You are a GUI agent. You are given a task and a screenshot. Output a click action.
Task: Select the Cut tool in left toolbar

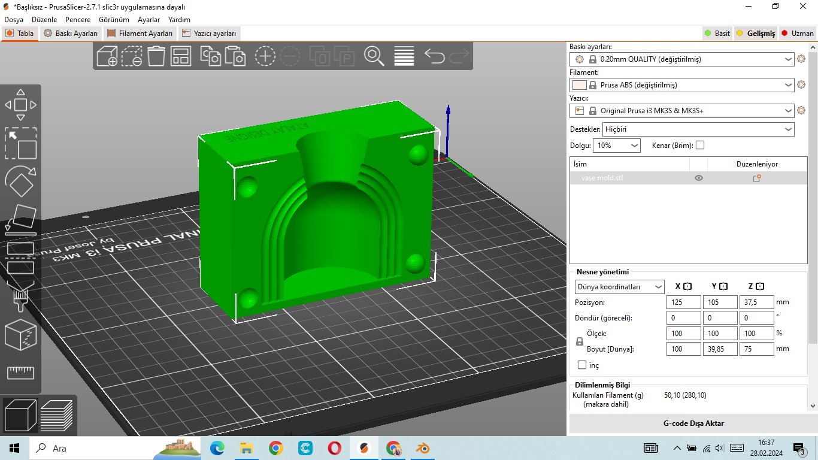[x=20, y=258]
